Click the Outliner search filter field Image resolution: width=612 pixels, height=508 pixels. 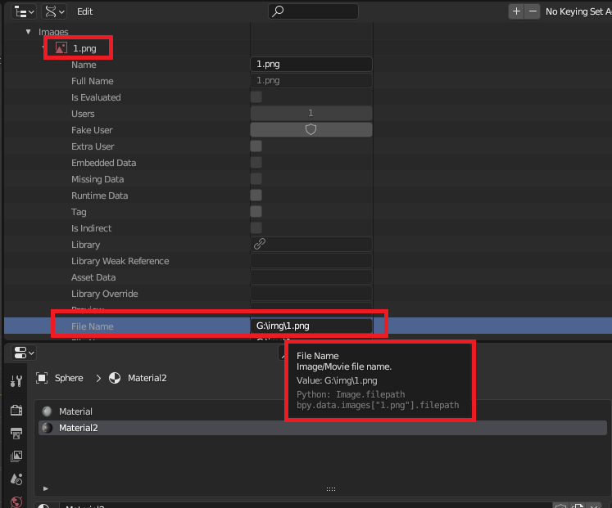tap(313, 11)
